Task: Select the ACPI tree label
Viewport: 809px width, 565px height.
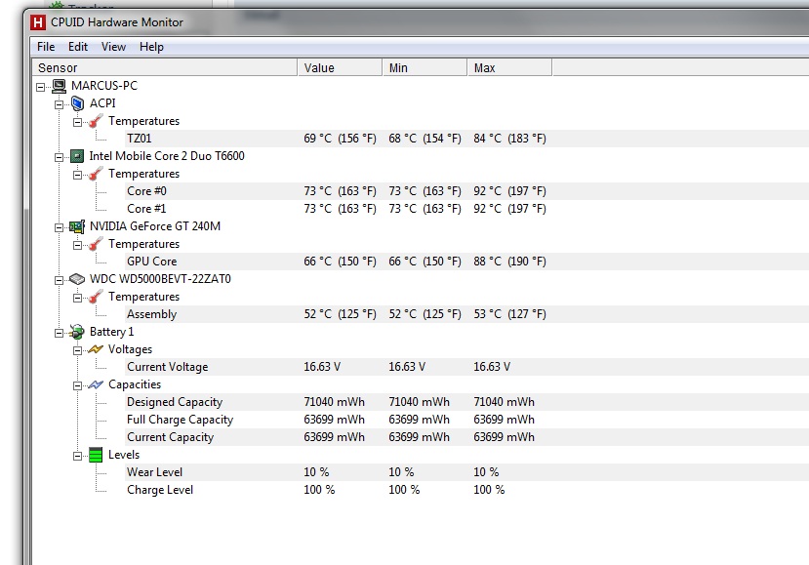Action: point(102,103)
